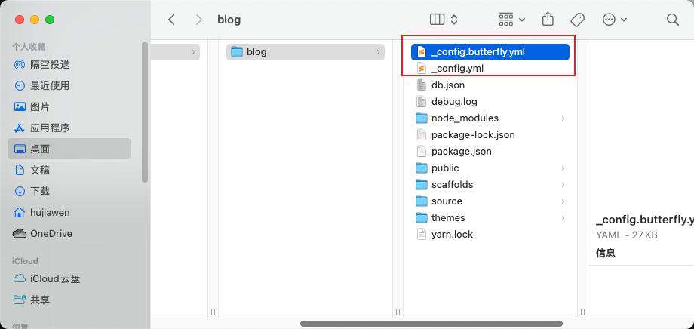The height and width of the screenshot is (329, 694).
Task: Click the horizontal scrollbar at bottom
Action: click(x=431, y=324)
